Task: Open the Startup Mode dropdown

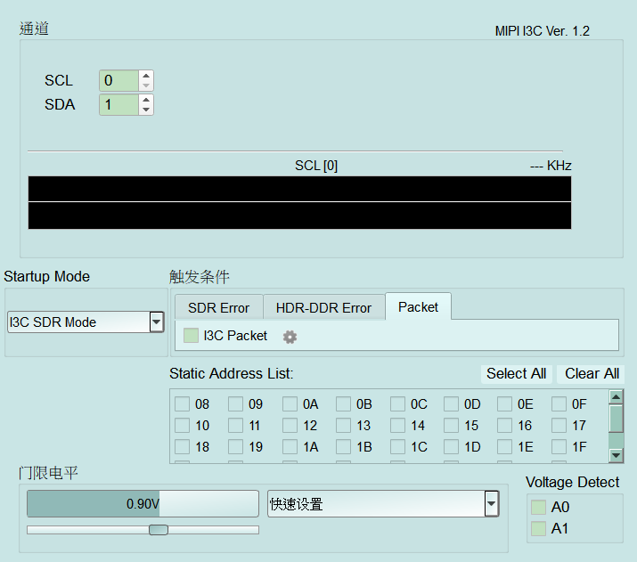Action: (x=86, y=322)
